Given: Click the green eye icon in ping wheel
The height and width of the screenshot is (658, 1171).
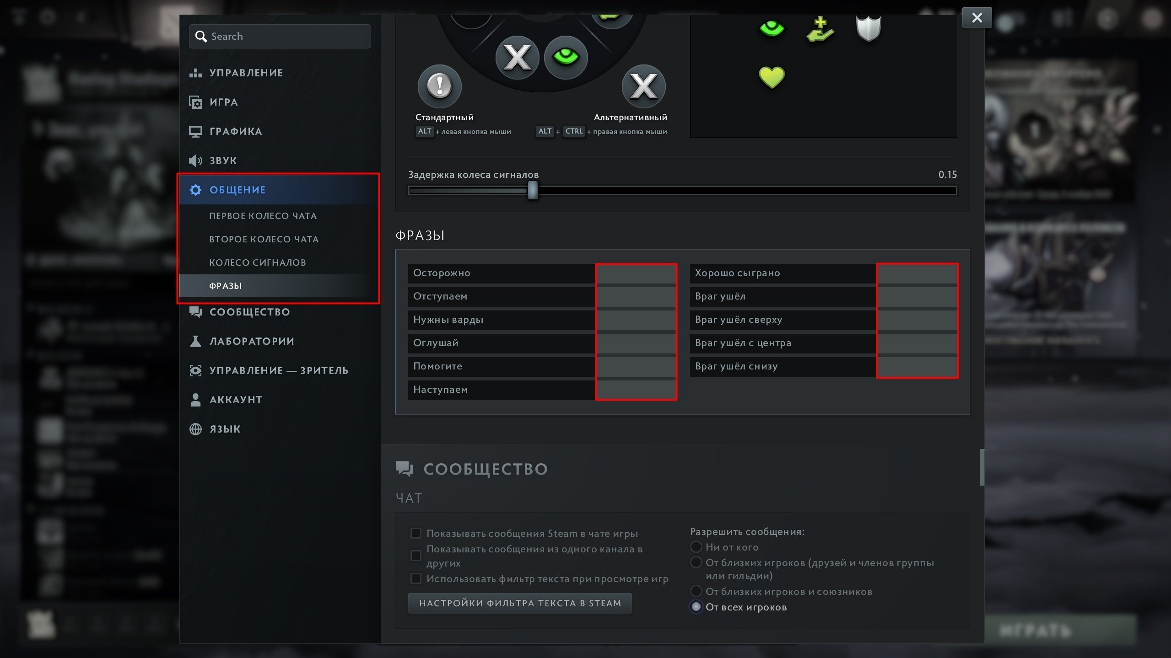Looking at the screenshot, I should (x=566, y=57).
